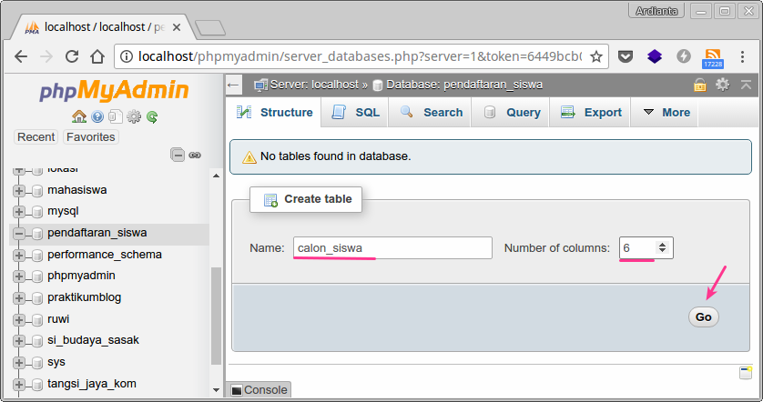Switch to the SQL tab

[356, 113]
